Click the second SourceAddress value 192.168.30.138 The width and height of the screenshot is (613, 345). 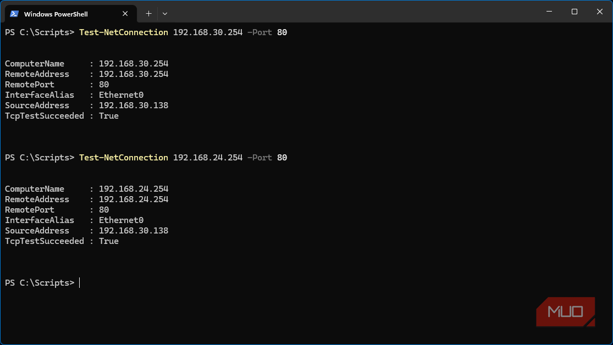click(x=134, y=231)
